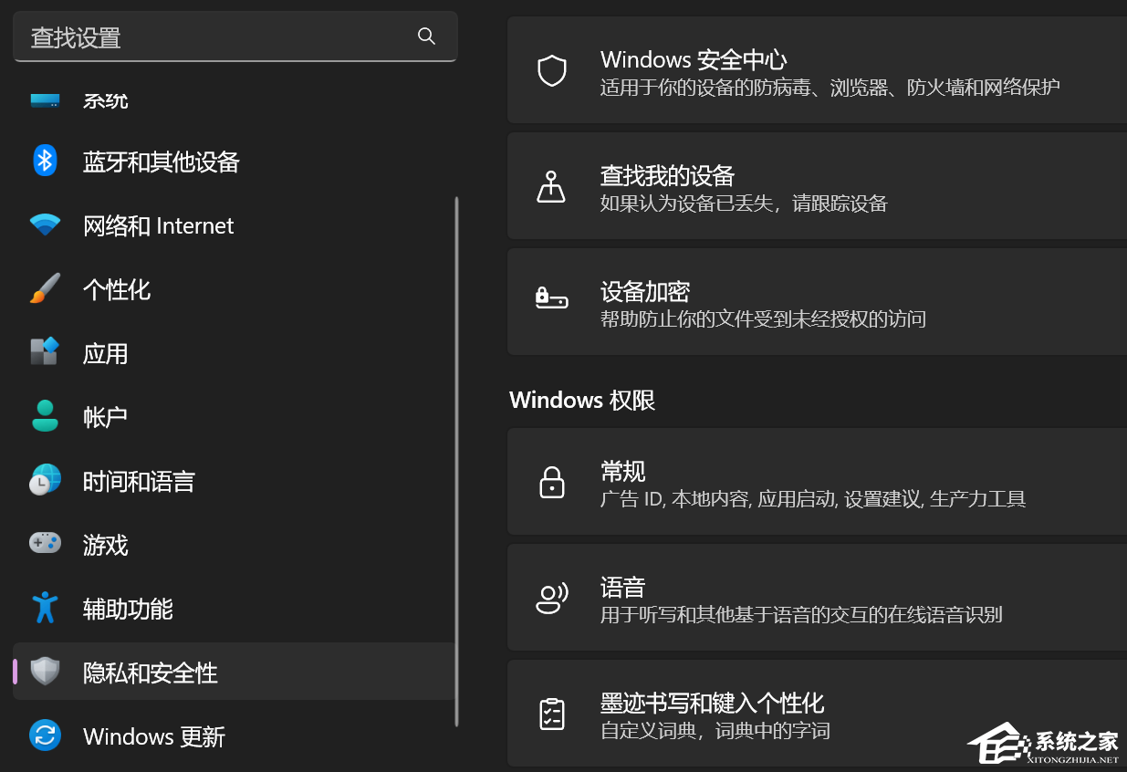
Task: Open the Windows 安全中心 card
Action: [817, 70]
